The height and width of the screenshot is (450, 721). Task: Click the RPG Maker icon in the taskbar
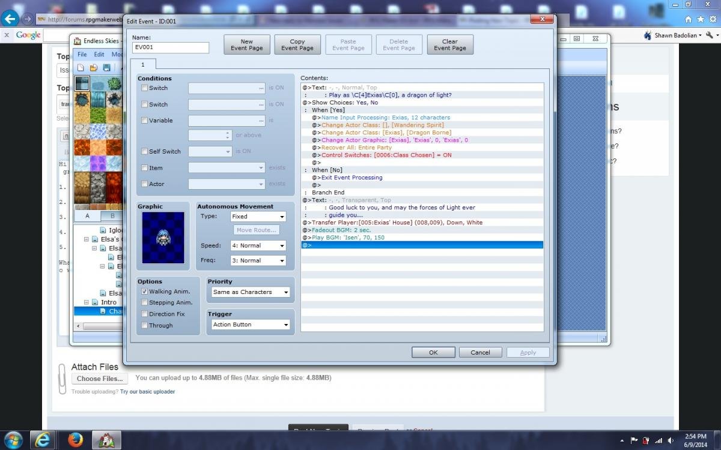(106, 440)
